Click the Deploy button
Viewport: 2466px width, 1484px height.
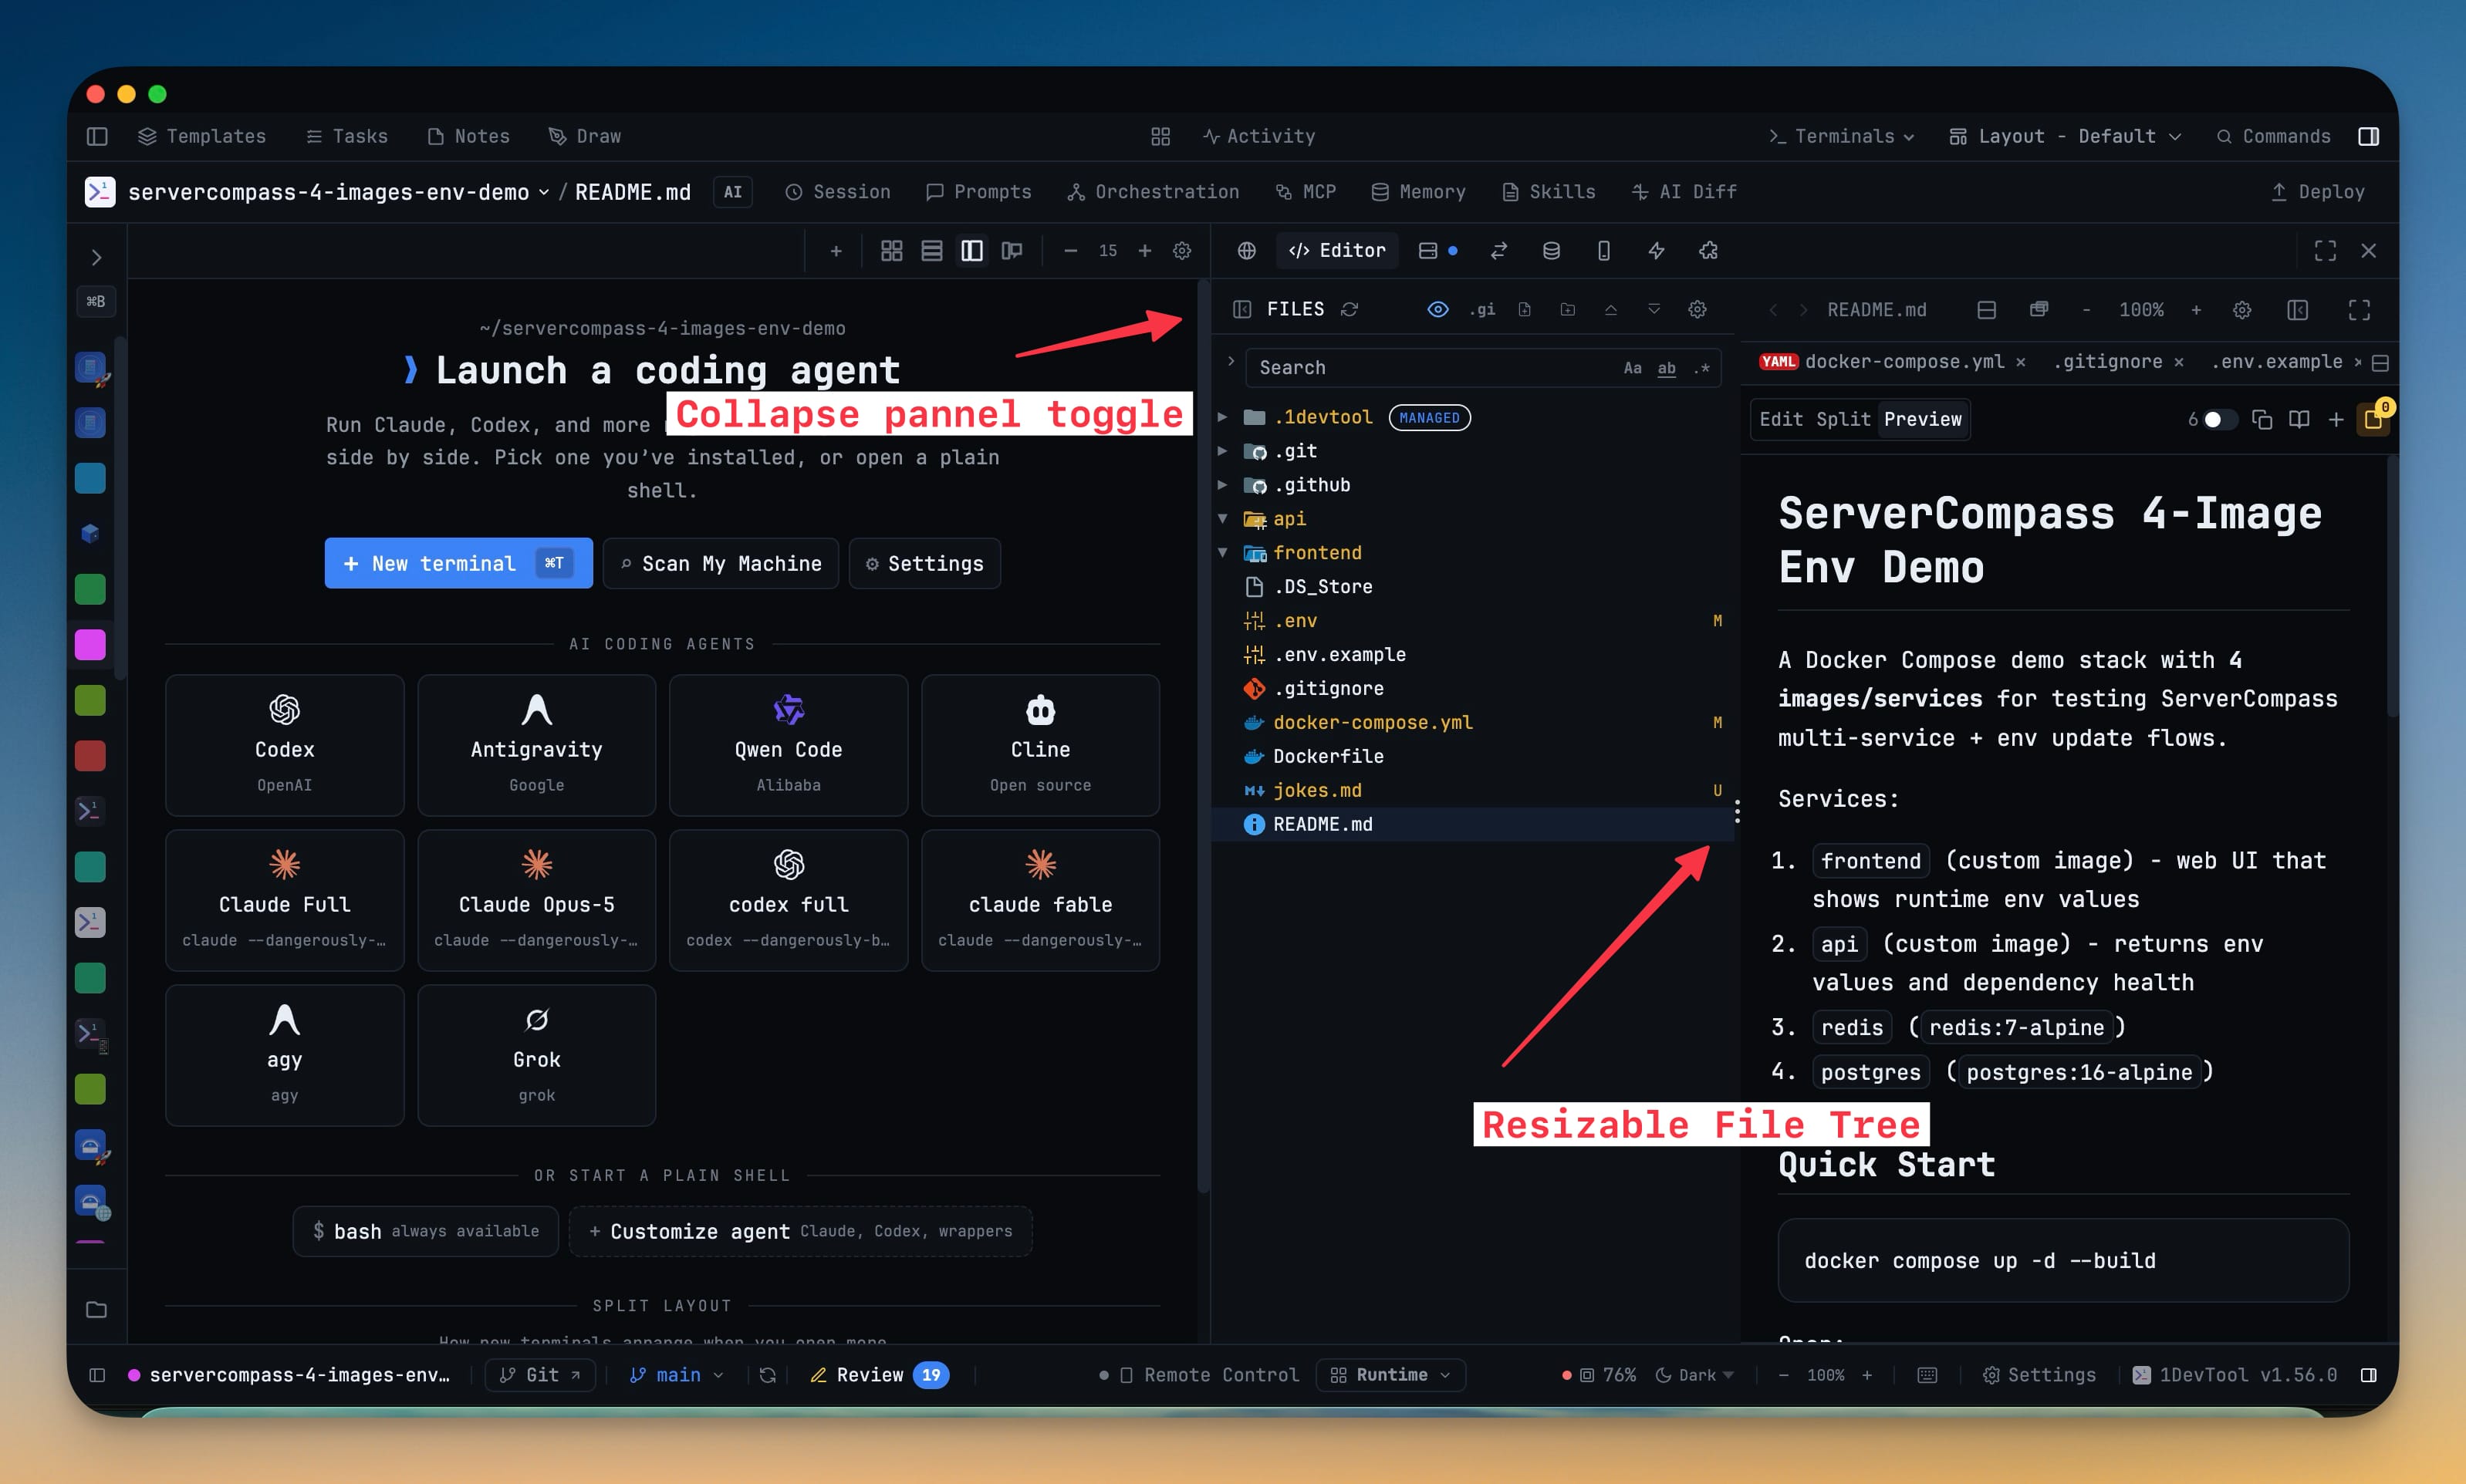point(2317,192)
